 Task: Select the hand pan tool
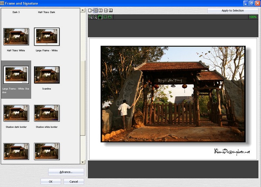(100, 17)
